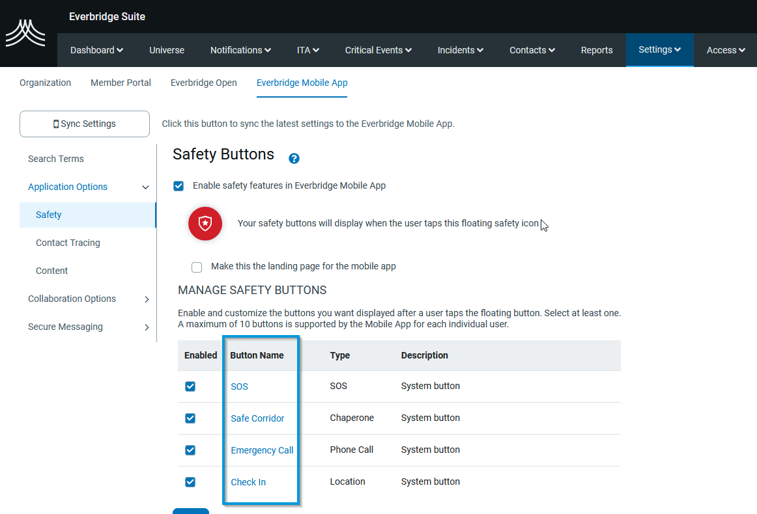Expand the Critical Events menu
The image size is (757, 514).
coord(378,49)
